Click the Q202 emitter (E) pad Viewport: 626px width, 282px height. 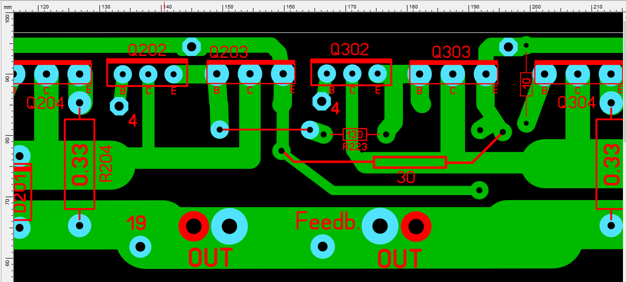click(173, 74)
